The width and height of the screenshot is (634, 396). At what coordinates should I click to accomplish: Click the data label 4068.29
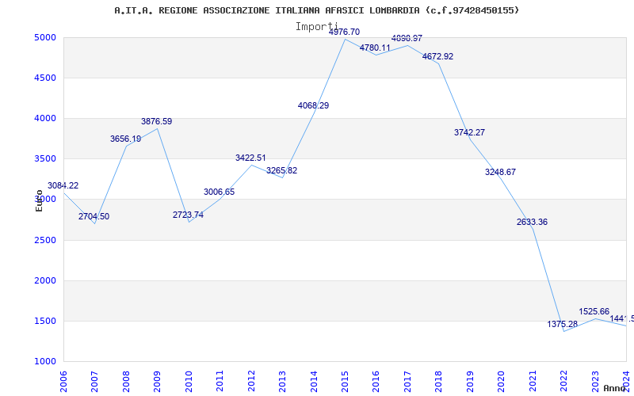pos(313,105)
